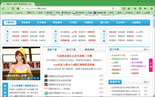Click 更多>> in the 热门专题 panel
Screen dimensions: 155x97
(x=146, y=49)
